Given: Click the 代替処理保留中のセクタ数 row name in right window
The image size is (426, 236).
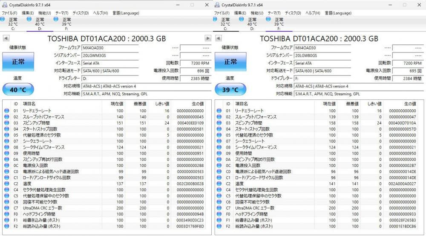Looking at the screenshot, I should (x=258, y=196).
